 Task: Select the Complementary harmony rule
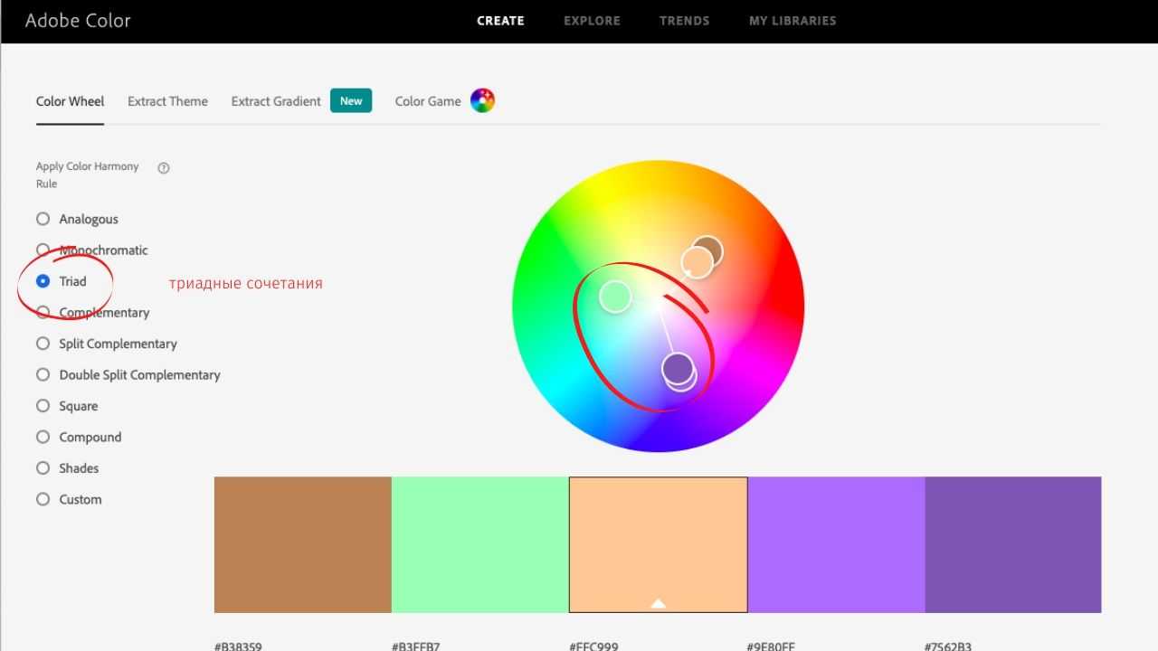click(x=43, y=313)
